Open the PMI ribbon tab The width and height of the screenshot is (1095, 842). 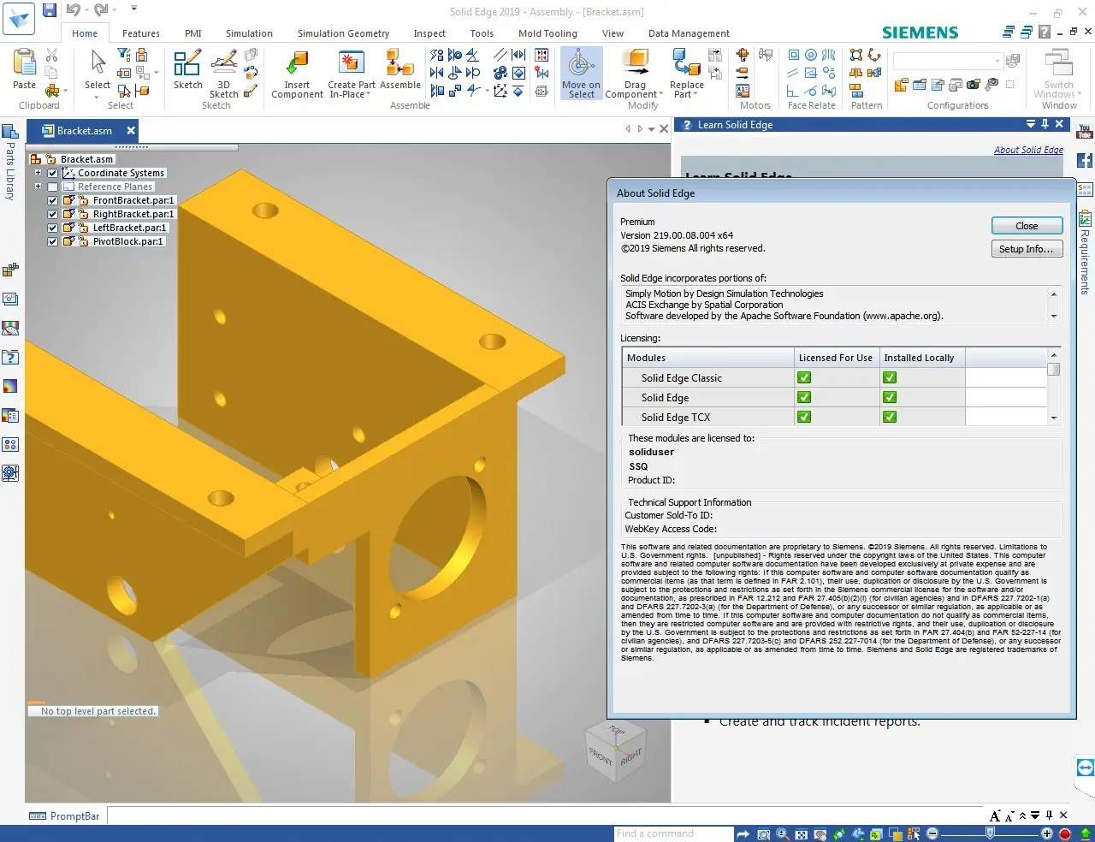tap(193, 33)
